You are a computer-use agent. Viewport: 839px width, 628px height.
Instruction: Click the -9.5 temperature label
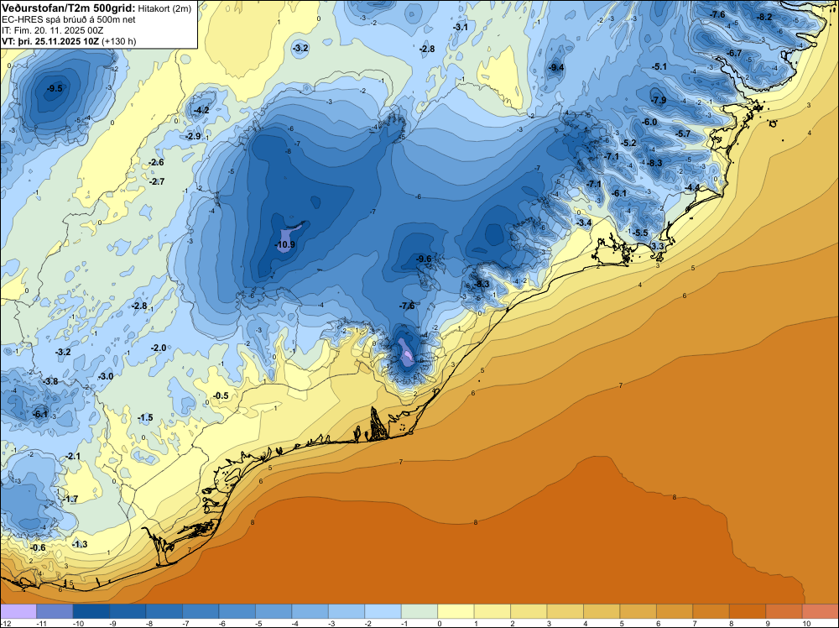click(54, 88)
